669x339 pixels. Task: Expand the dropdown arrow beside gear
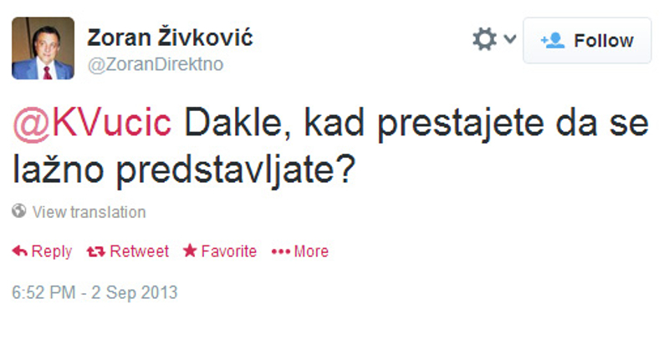[510, 39]
